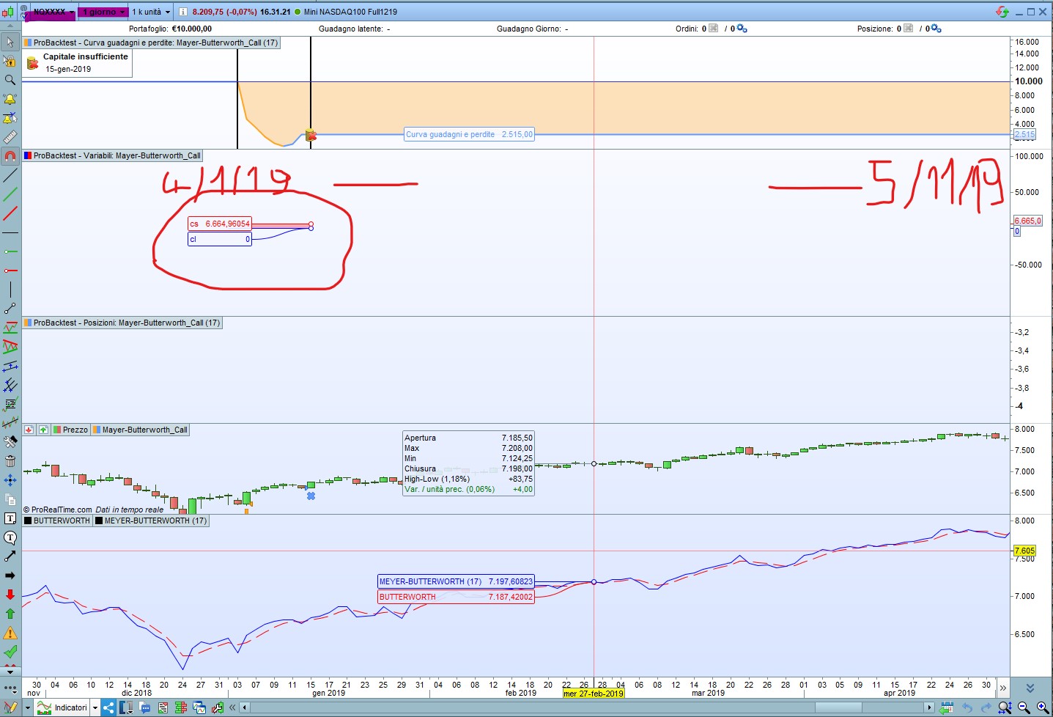Pick the ruler measurement tool
The width and height of the screenshot is (1053, 717).
(x=10, y=137)
